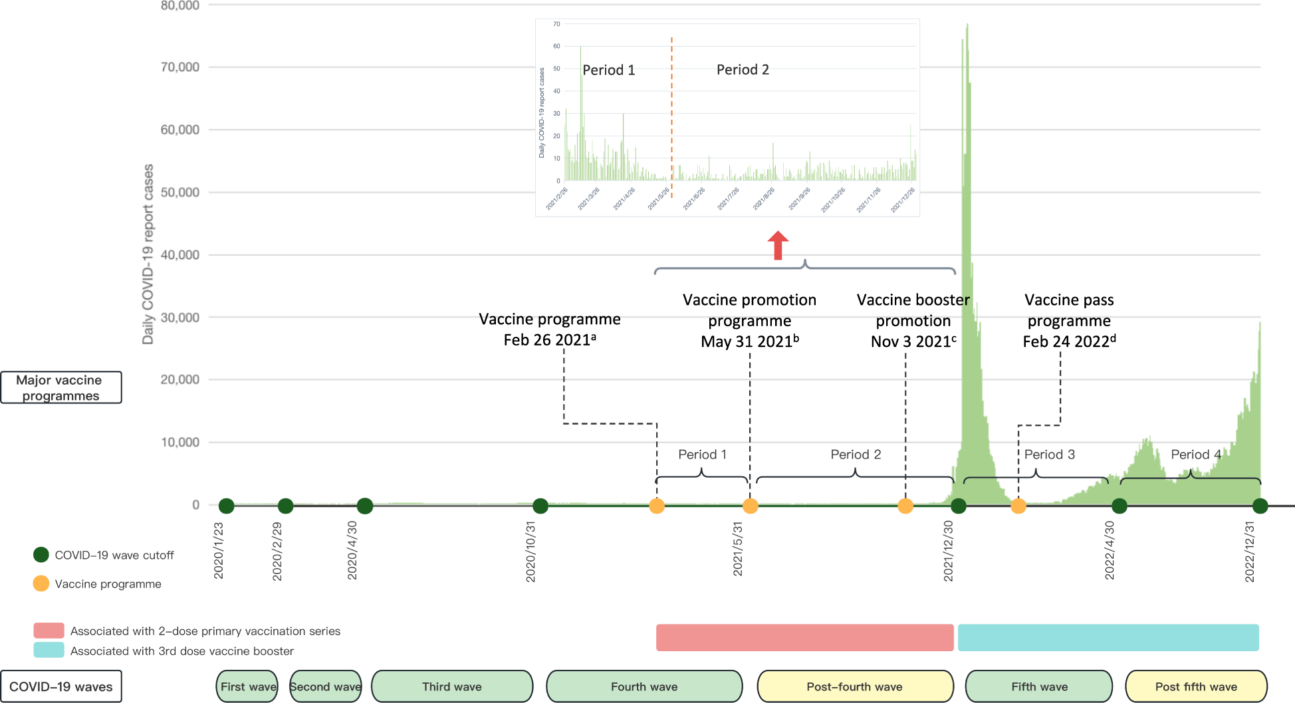Click the orange marker for Vaccine pass programme
The height and width of the screenshot is (703, 1295).
(x=1018, y=506)
